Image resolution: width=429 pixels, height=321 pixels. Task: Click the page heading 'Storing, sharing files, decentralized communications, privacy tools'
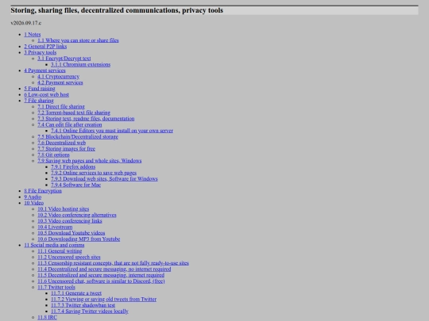(x=117, y=10)
